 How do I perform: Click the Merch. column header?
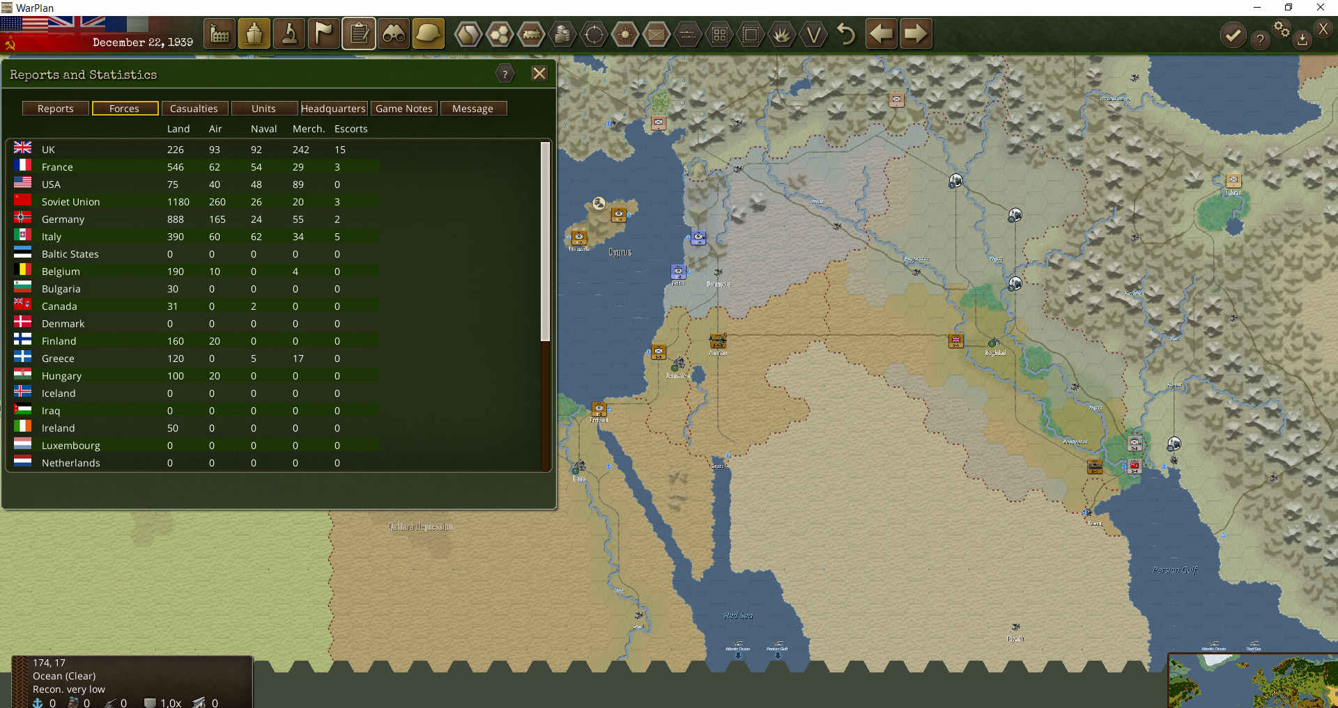pyautogui.click(x=309, y=129)
